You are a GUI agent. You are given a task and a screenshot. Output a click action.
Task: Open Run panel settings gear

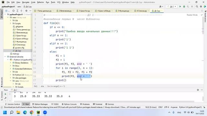(198, 90)
